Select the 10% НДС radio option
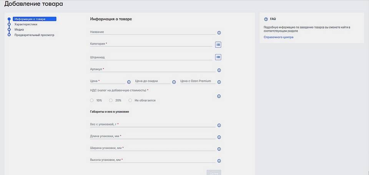The height and width of the screenshot is (175, 369). 92,100
